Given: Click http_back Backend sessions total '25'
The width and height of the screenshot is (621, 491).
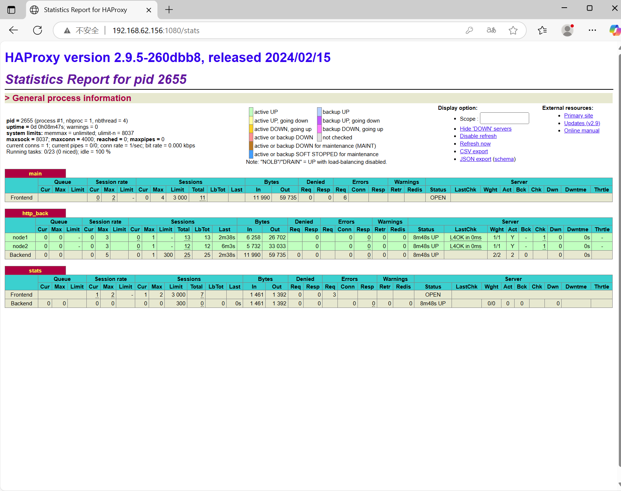Looking at the screenshot, I should [x=187, y=255].
